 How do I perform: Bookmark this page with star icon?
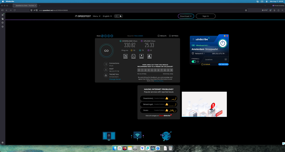coord(246,10)
